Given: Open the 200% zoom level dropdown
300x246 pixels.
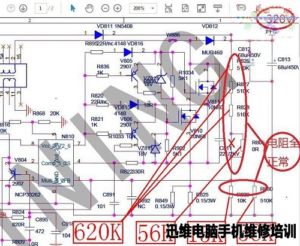Looking at the screenshot, I should [143, 8].
